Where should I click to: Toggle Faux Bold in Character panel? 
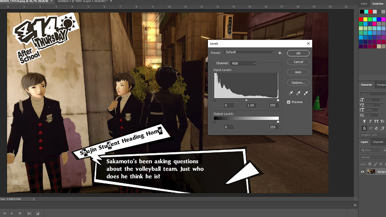pos(364,121)
